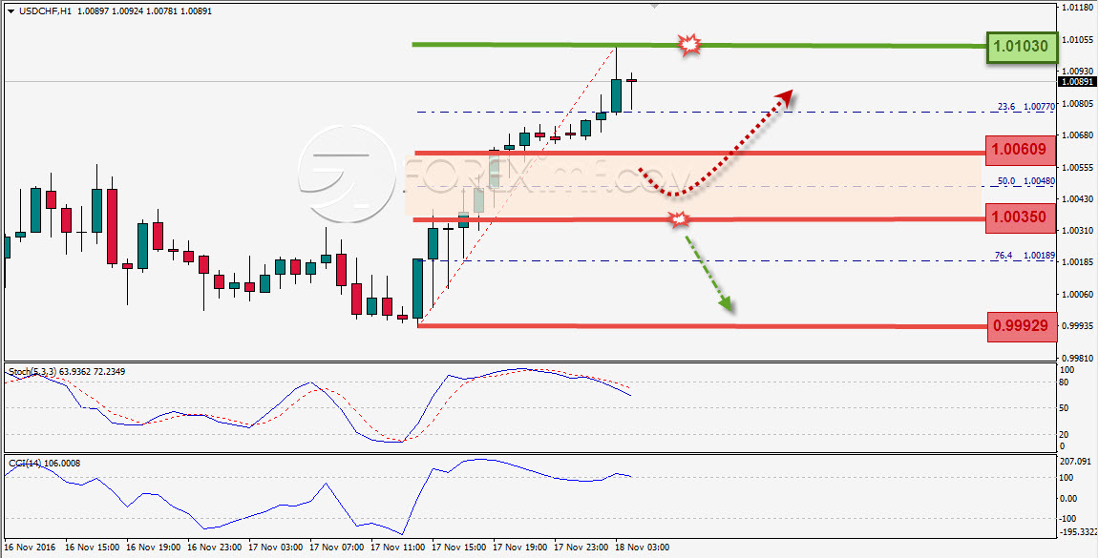Click the Forex watermark logo circle
Viewport: 1099px width, 558px height.
click(347, 175)
